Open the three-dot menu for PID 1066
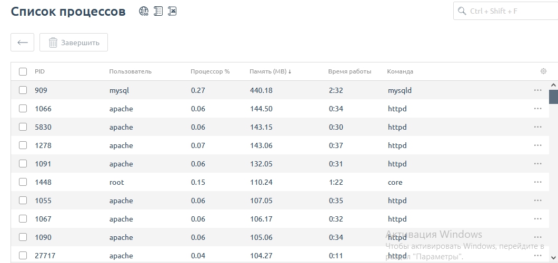Viewport: 558px width, 263px height. [537, 109]
